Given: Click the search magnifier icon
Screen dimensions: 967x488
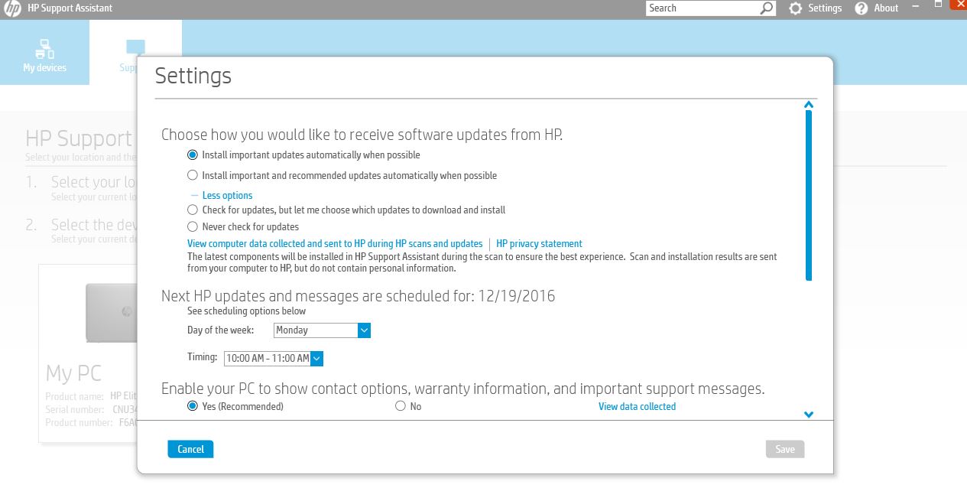Looking at the screenshot, I should coord(767,8).
